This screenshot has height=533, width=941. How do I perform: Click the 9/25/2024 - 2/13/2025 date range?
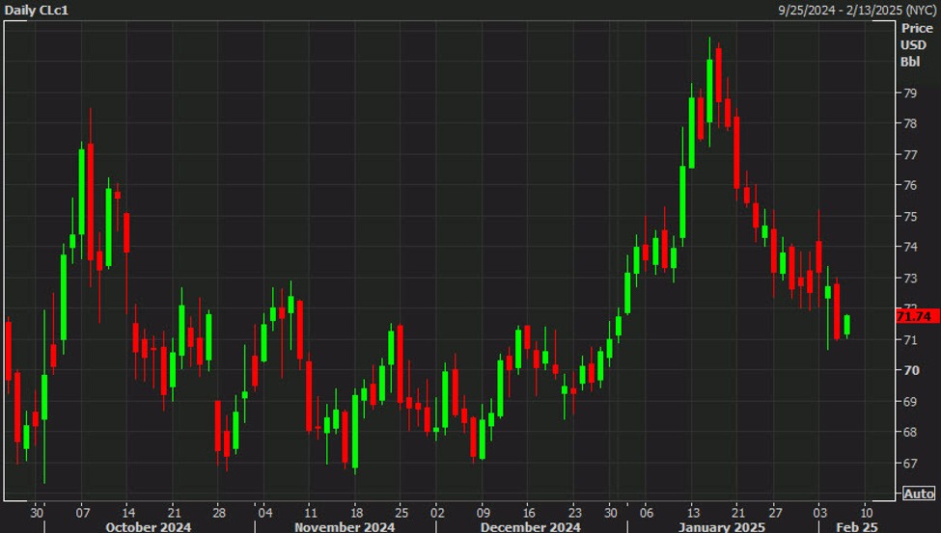point(857,11)
